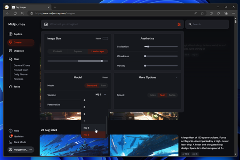Image resolution: width=240 pixels, height=160 pixels.
Task: Click the aspect ratio preview box
Action: click(x=105, y=39)
